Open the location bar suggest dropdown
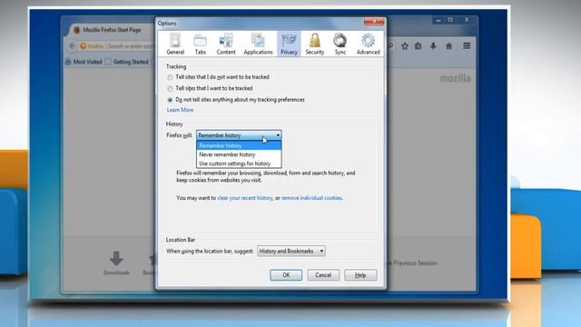581x327 pixels. [291, 251]
